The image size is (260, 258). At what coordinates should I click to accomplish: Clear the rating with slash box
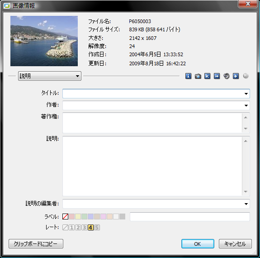click(x=65, y=227)
